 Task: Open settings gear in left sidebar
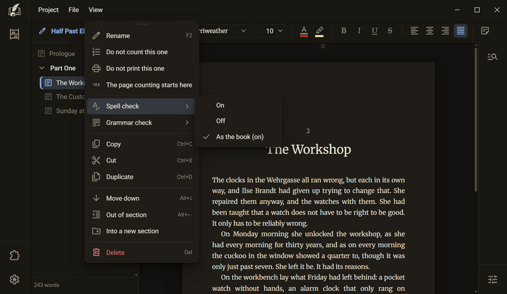14,279
